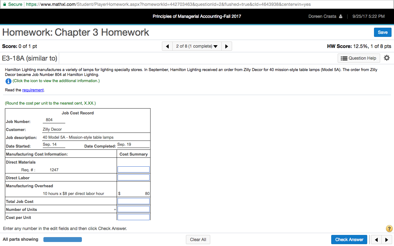The image size is (394, 246).
Task: Click the 'Direct Materials' row label
Action: click(x=21, y=162)
